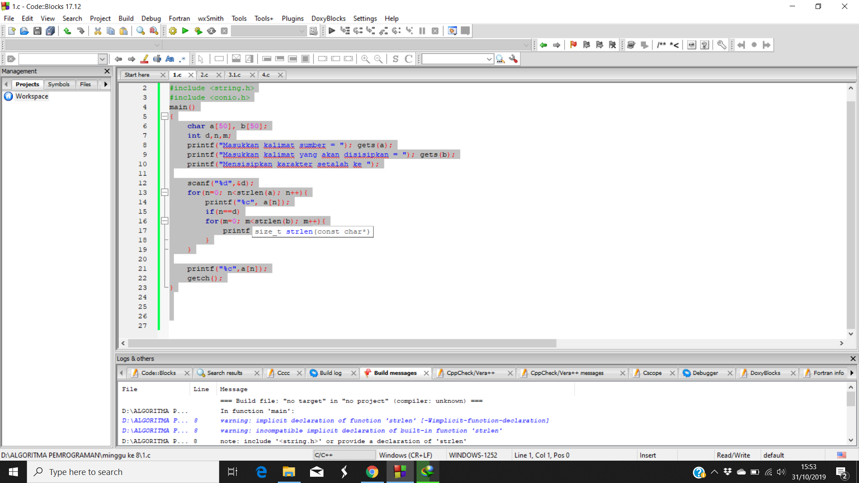This screenshot has height=483, width=859.
Task: Collapse the main function fold at line 5
Action: pyautogui.click(x=165, y=116)
